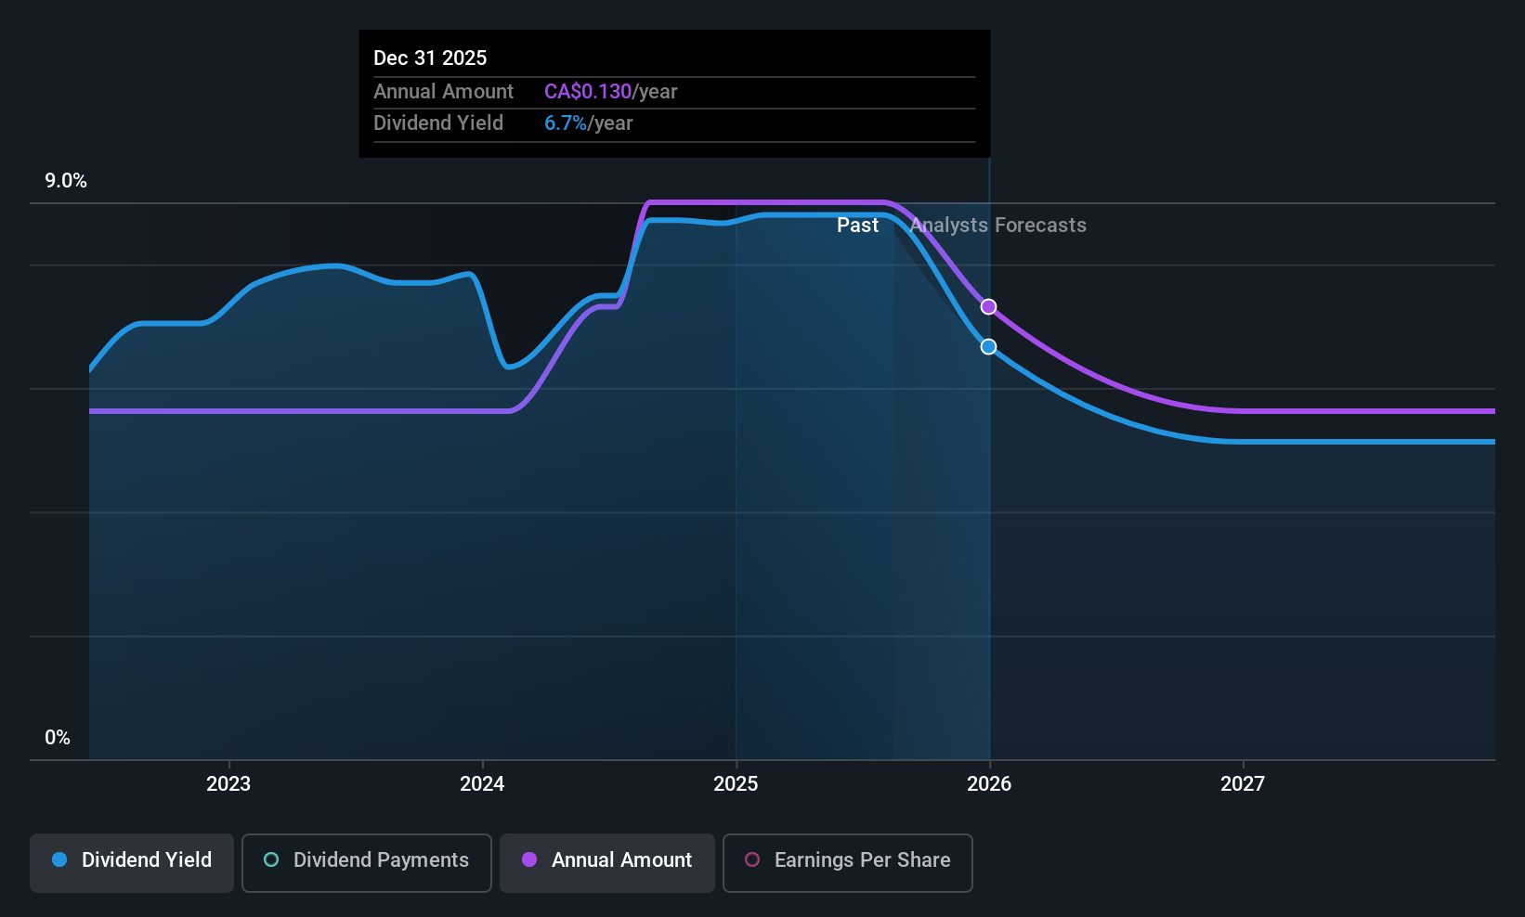
Task: Click the teal ring in Dividend Payments legend
Action: [x=271, y=860]
